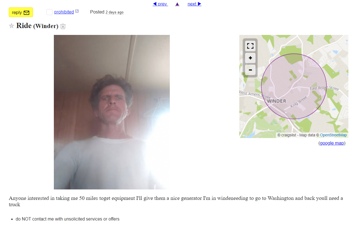Go to the next posting

(x=195, y=4)
